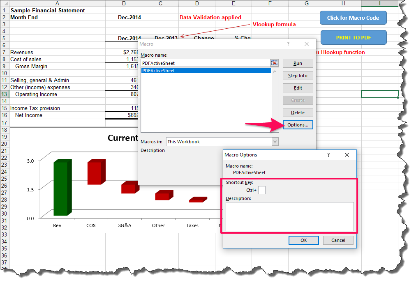Delete the PDFActiveSheet macro
416x285 pixels.
(298, 112)
